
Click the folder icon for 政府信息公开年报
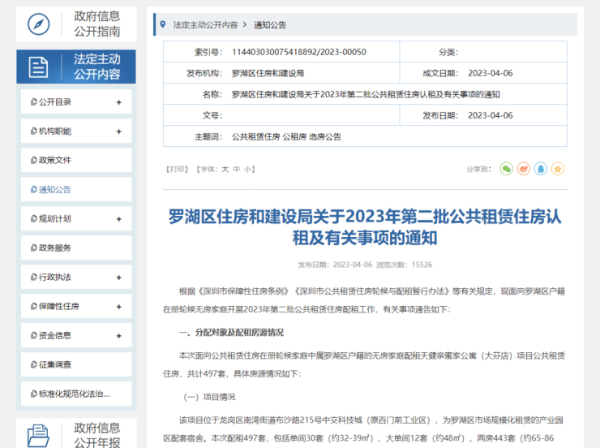pyautogui.click(x=39, y=436)
